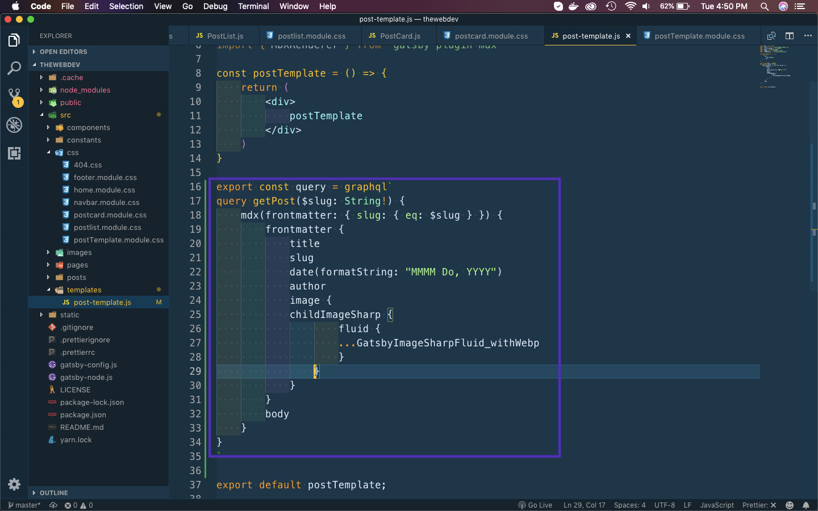Start Go Live server
Image resolution: width=818 pixels, height=511 pixels.
535,505
